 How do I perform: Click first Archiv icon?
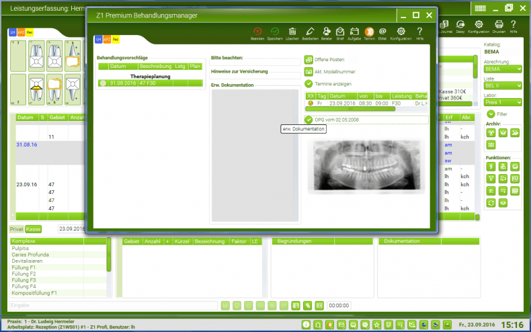[x=491, y=133]
